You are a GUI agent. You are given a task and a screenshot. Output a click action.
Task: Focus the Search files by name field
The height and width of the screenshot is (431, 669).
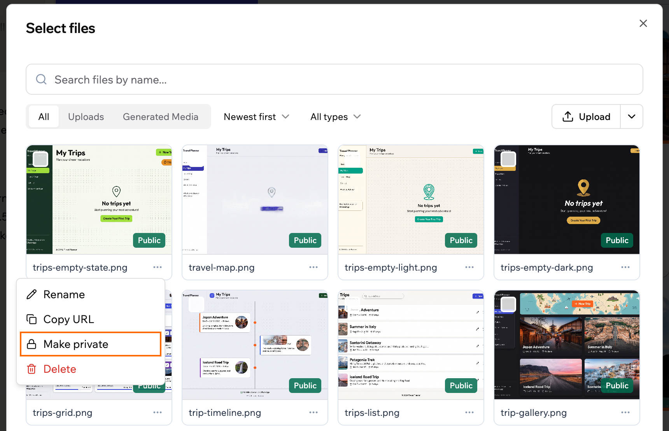coord(334,79)
